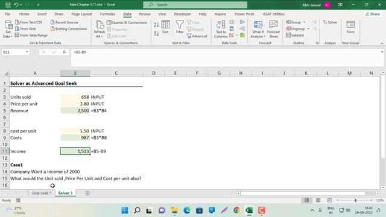
Task: Launch the Solver add-in
Action: [x=330, y=22]
